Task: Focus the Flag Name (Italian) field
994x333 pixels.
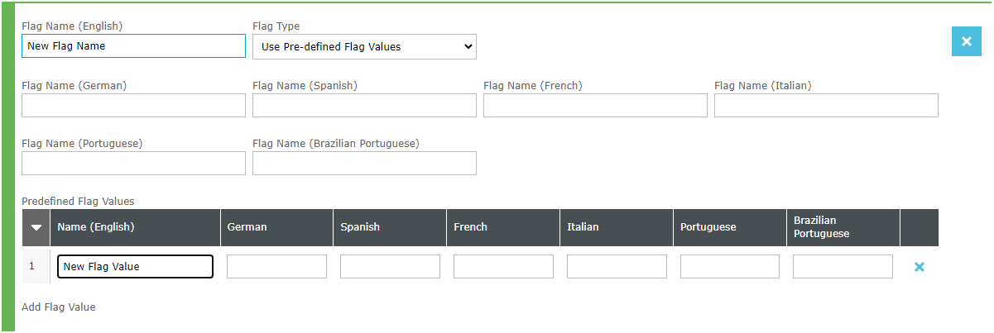Action: 826,105
